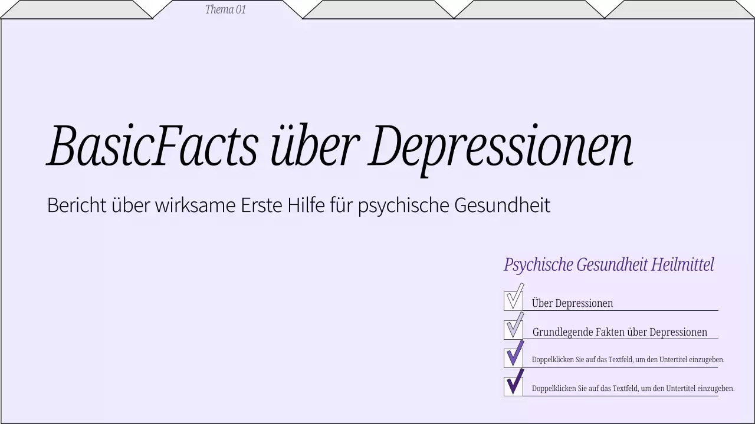Select the Grundlegende Fakten über Depressionen entry
The image size is (755, 424).
pyautogui.click(x=619, y=332)
